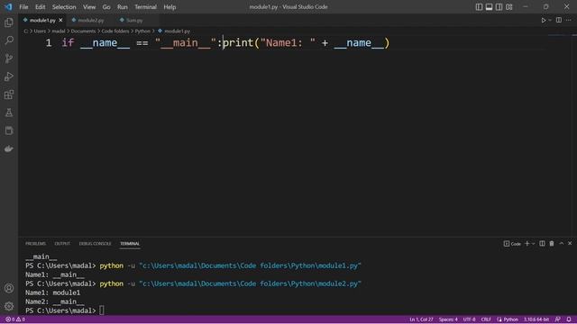Open the View menu
This screenshot has height=324, width=577.
point(89,7)
